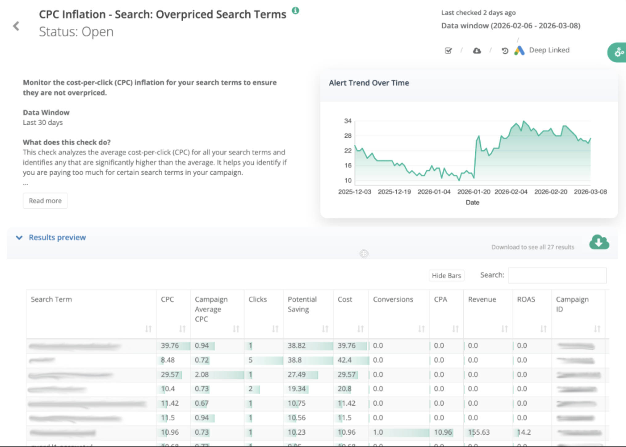Sort by Potential Saving column
This screenshot has width=626, height=447.
(x=325, y=329)
